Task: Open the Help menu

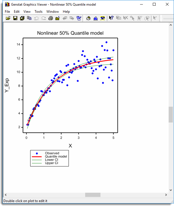Action: point(66,12)
